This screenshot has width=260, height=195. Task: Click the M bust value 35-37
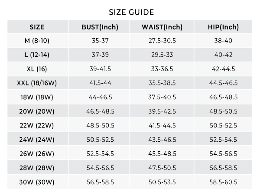101,41
